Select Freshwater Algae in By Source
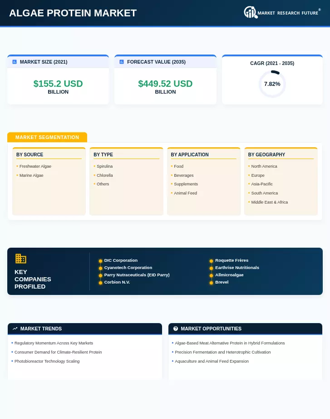 35,166
